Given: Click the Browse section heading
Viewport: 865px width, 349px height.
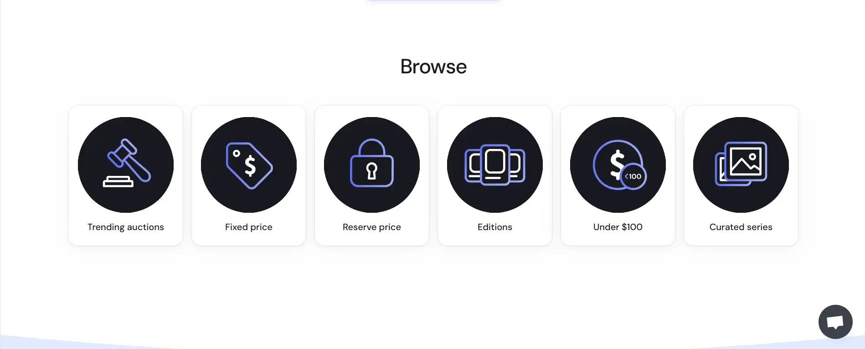Looking at the screenshot, I should 433,67.
